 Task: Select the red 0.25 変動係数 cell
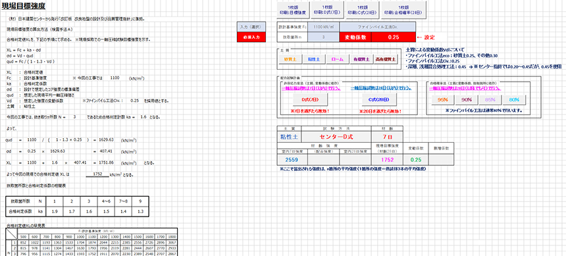(x=394, y=37)
